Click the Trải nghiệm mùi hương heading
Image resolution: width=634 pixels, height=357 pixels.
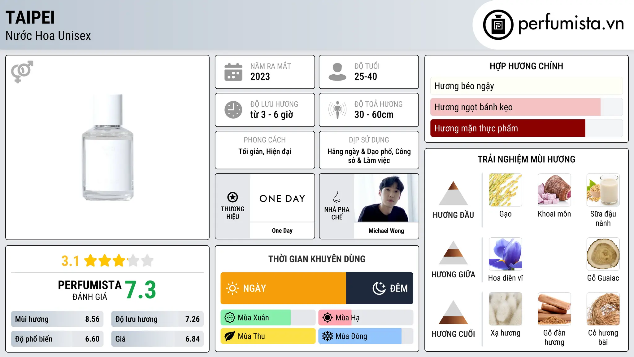(x=526, y=159)
